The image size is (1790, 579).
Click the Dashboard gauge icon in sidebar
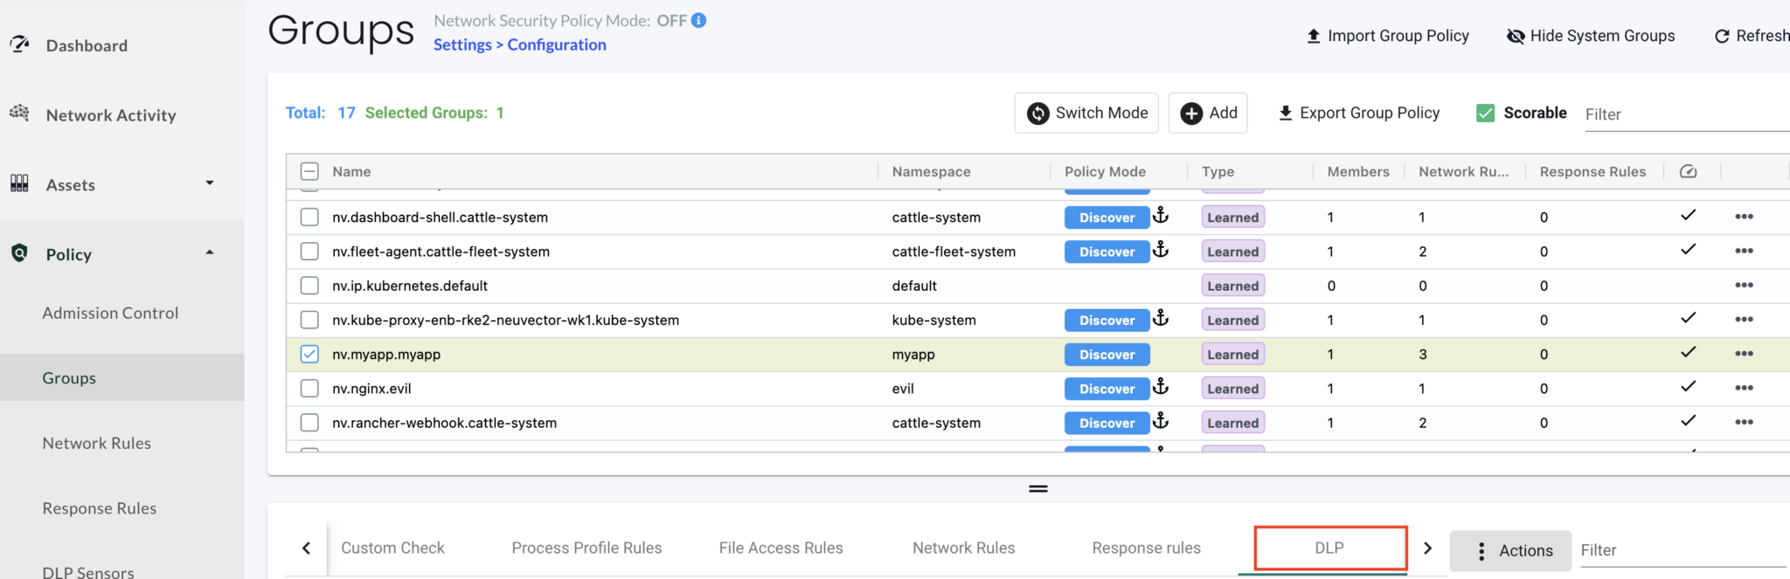pos(19,45)
